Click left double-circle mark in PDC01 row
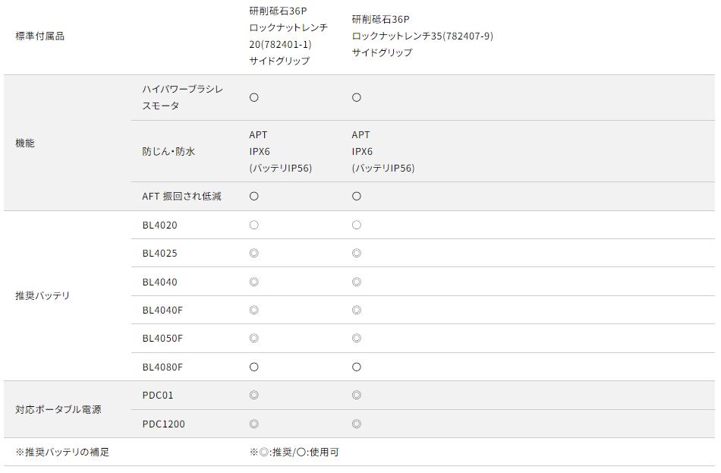The image size is (721, 473). (x=254, y=396)
